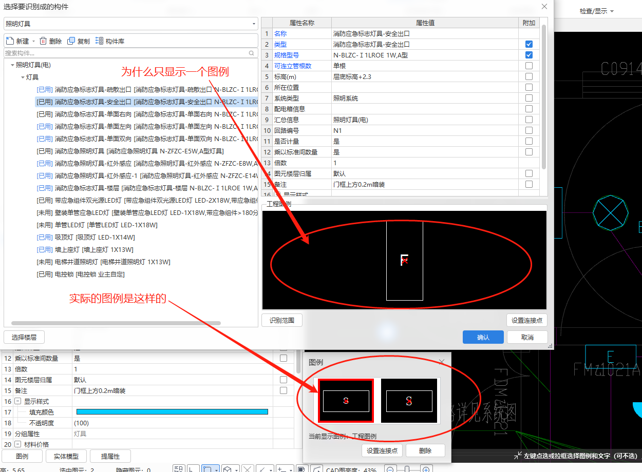Viewport: 642px width, 472px height.
Task: Click the 新建 new component icon
Action: [10, 41]
